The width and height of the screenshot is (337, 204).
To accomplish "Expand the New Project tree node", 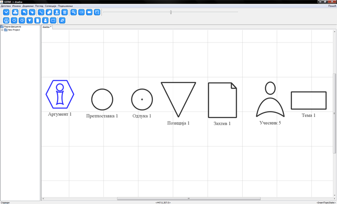I will (x=2, y=30).
